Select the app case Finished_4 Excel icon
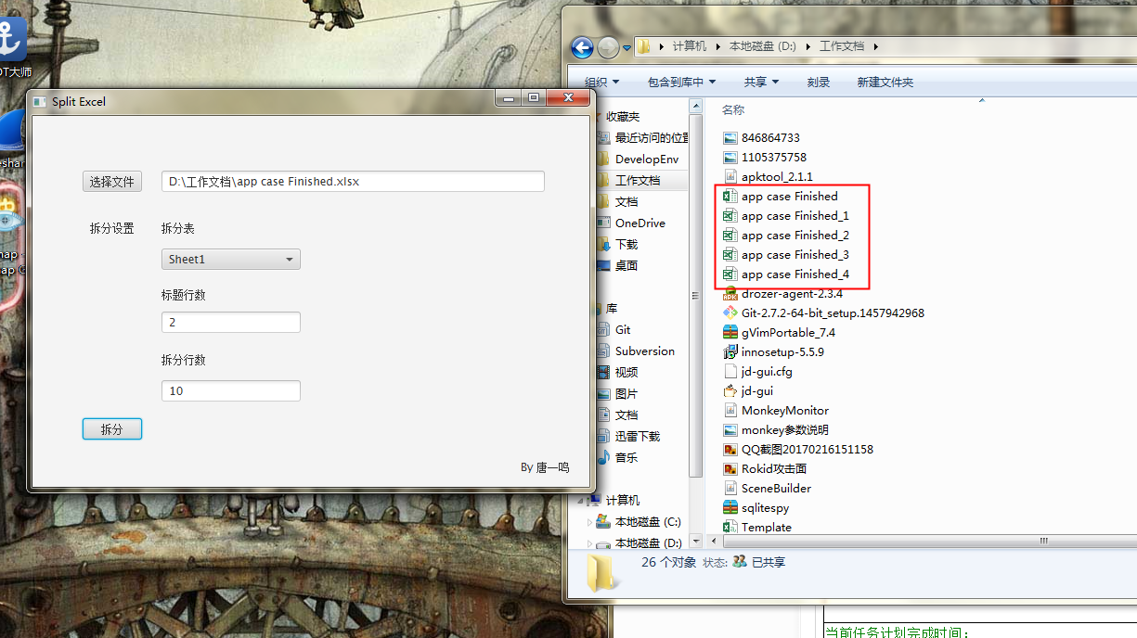The image size is (1137, 638). click(730, 274)
